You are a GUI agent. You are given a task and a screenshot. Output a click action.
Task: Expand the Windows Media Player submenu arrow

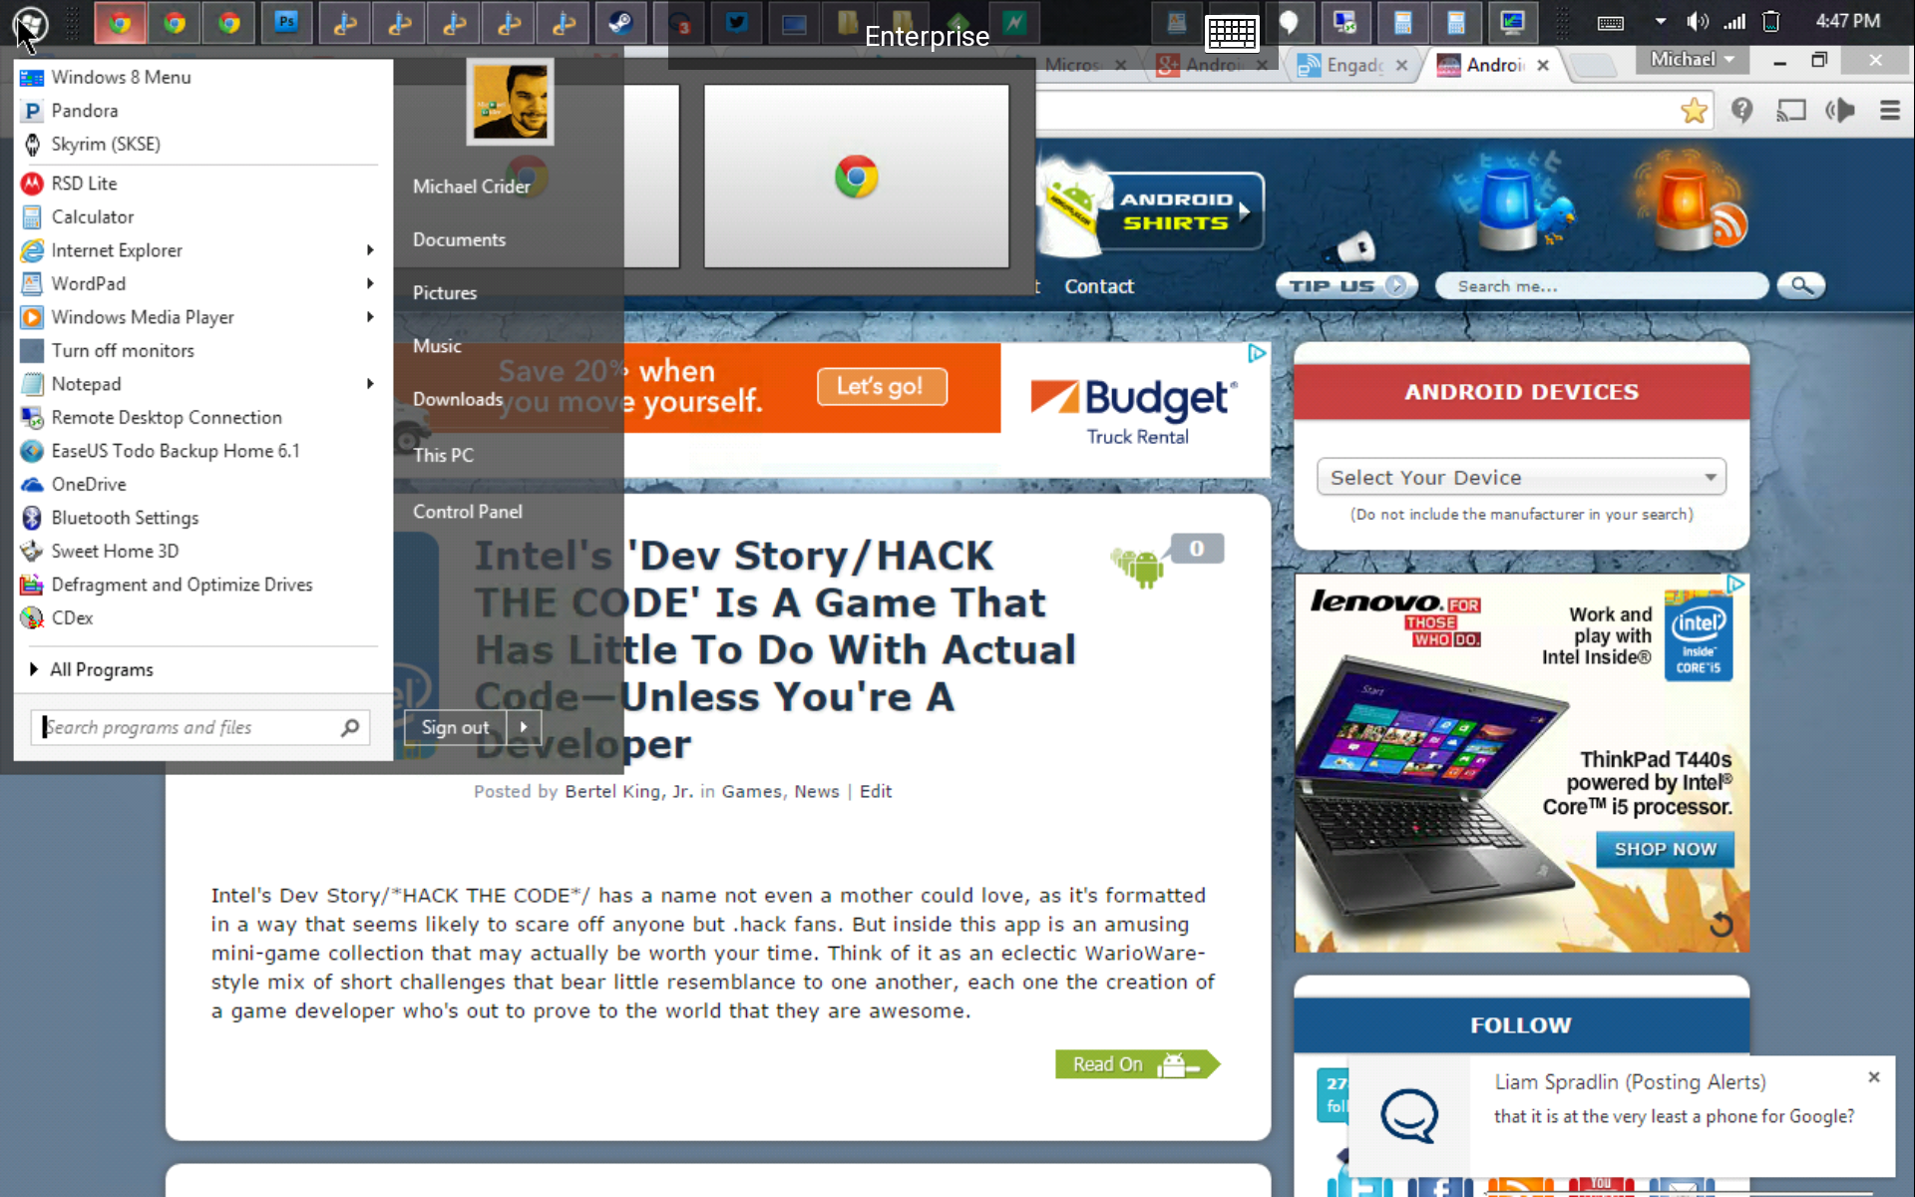click(x=370, y=317)
